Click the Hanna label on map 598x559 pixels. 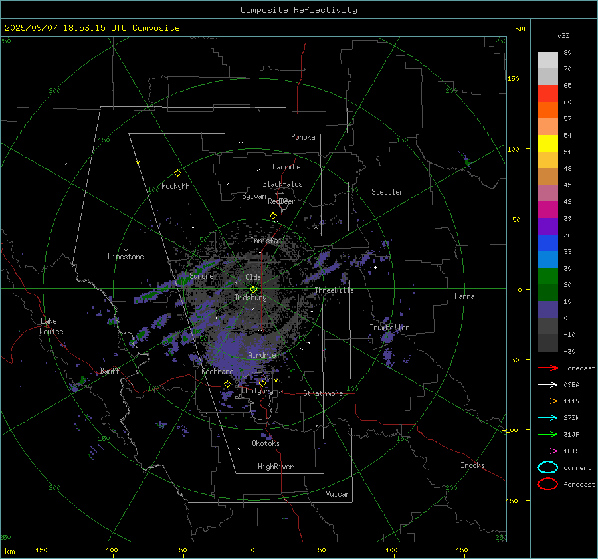(x=464, y=296)
